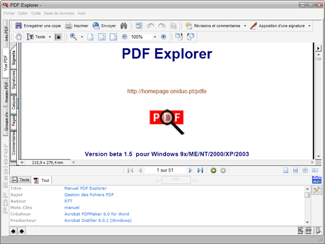Open the zoom percentage dropdown
325x244 pixels.
pos(155,37)
